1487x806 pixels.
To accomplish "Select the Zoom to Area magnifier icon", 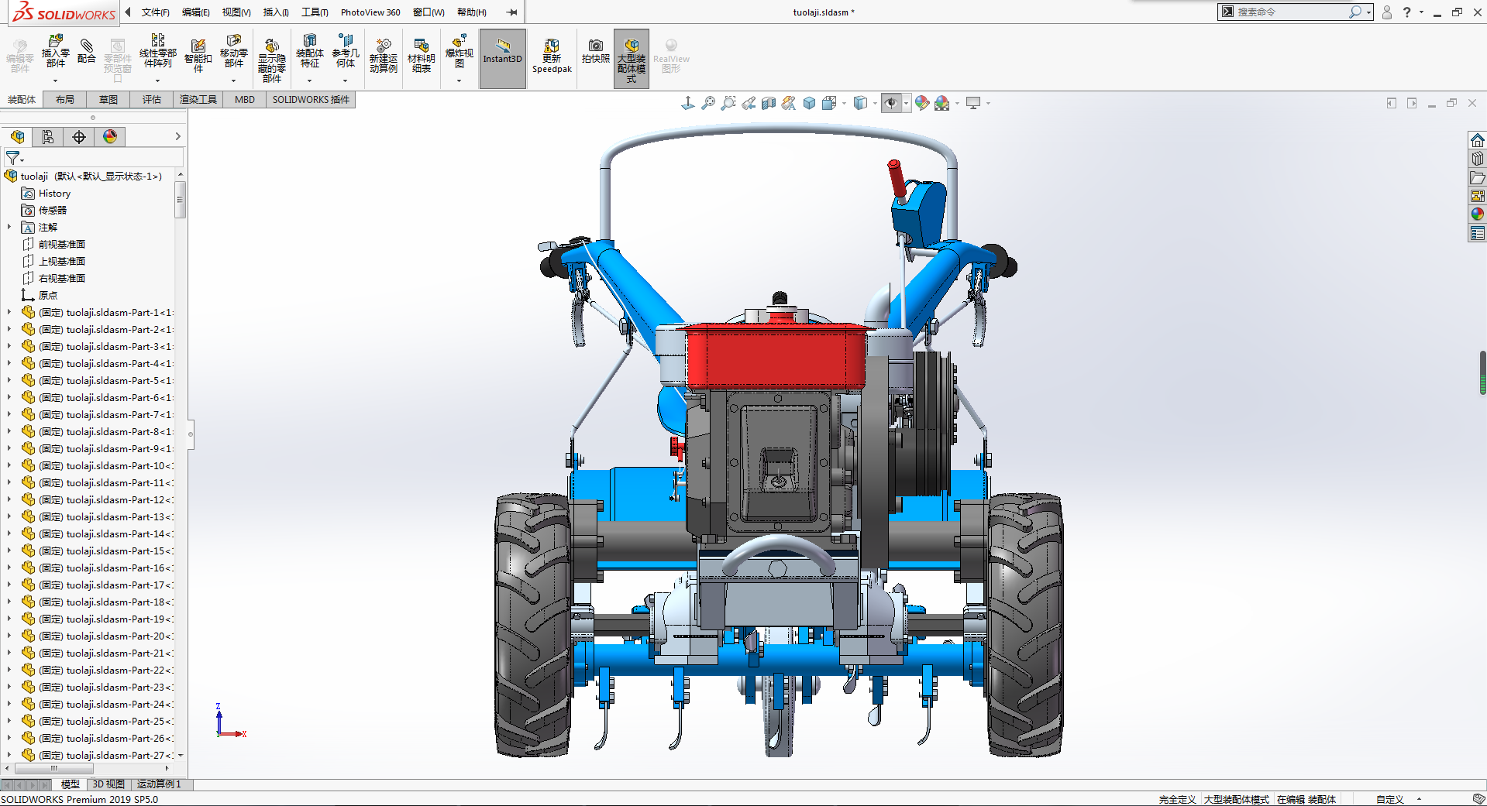I will 728,103.
